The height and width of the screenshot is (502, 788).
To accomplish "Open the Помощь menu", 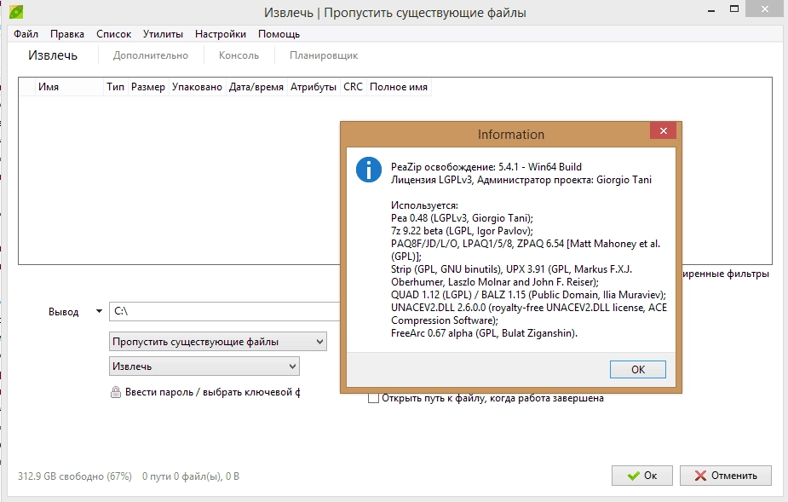I will [279, 34].
